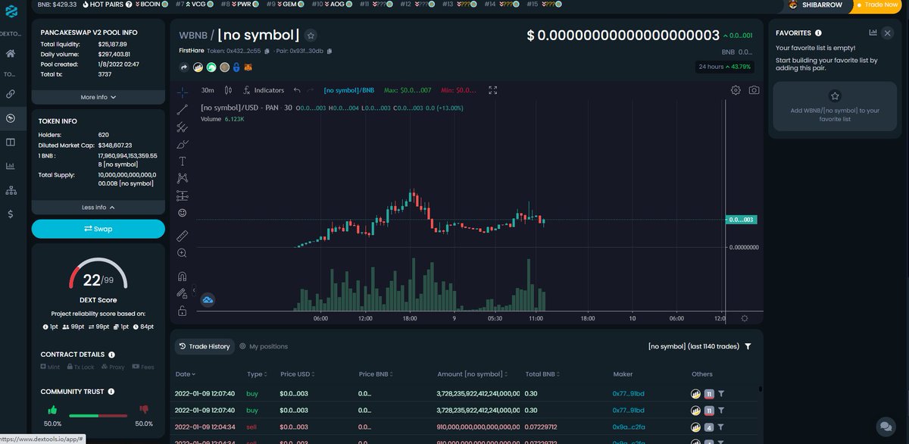Collapse the Less info section
The image size is (909, 444).
tap(98, 207)
